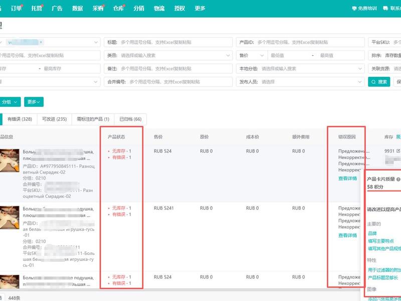
Task: Click the RUB 5241 price value
Action: (x=164, y=208)
